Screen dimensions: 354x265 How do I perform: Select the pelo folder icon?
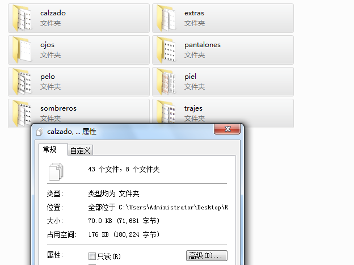pos(22,82)
